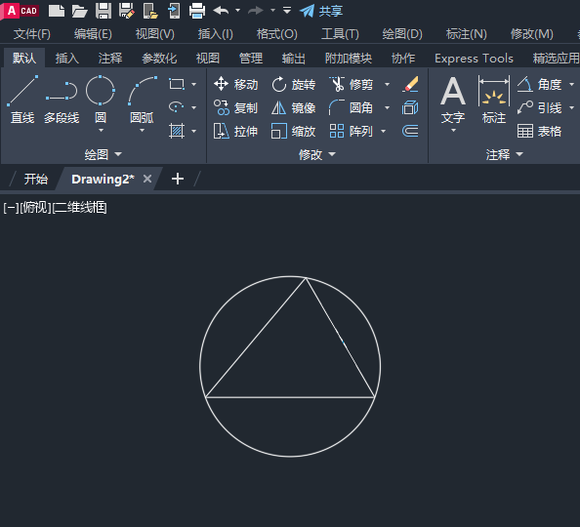Open the Array (阵列) dropdown arrow
The width and height of the screenshot is (580, 527).
[383, 132]
